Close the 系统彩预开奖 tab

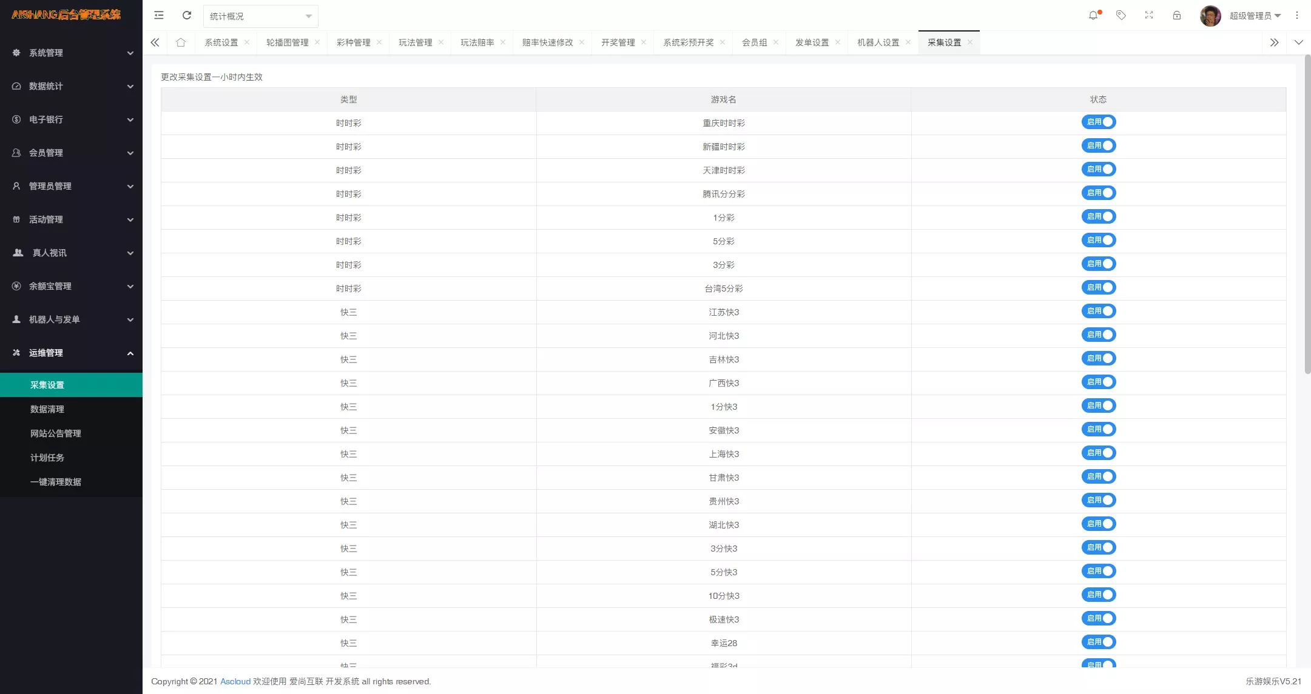click(x=723, y=42)
